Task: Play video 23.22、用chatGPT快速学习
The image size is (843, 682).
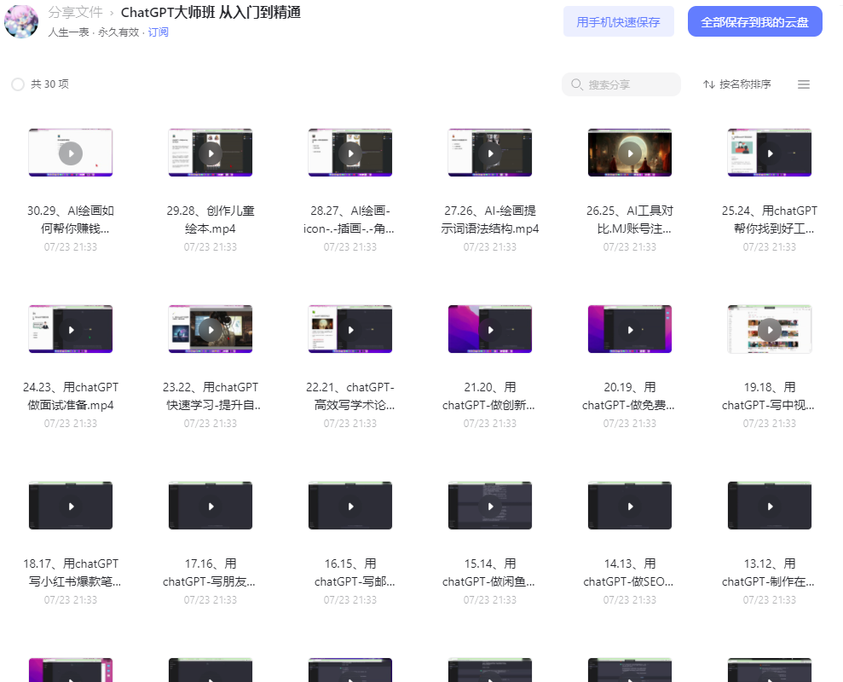Action: pyautogui.click(x=211, y=329)
